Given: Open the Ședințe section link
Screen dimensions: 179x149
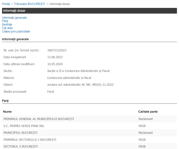Looking at the screenshot, I should [x=7, y=25].
